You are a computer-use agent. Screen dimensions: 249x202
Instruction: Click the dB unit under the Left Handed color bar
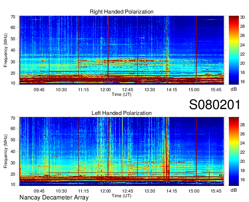[234, 190]
